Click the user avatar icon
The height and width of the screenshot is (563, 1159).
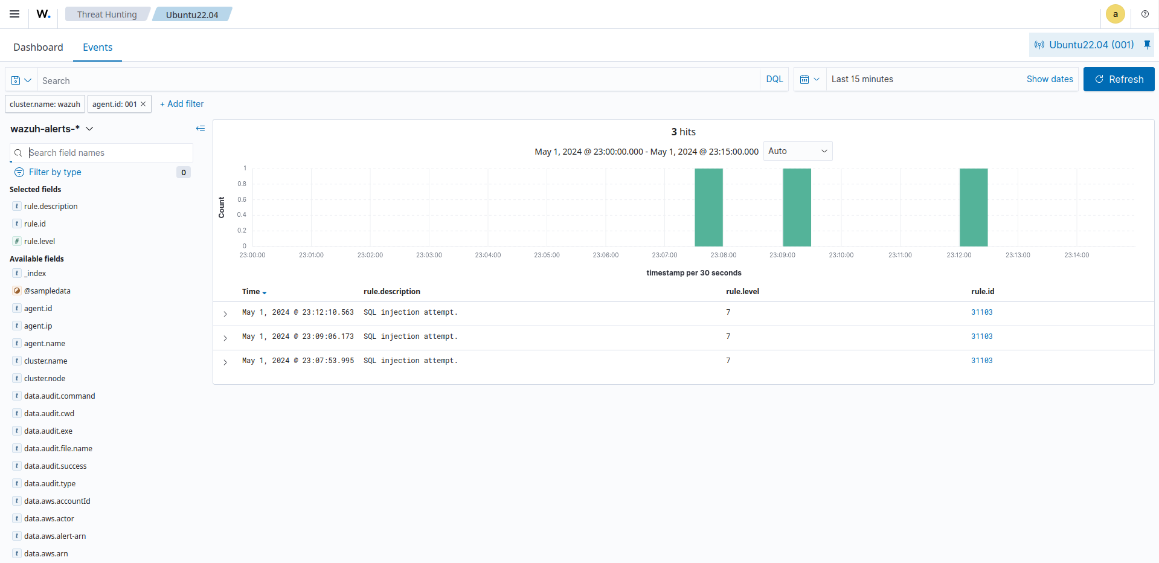tap(1115, 14)
